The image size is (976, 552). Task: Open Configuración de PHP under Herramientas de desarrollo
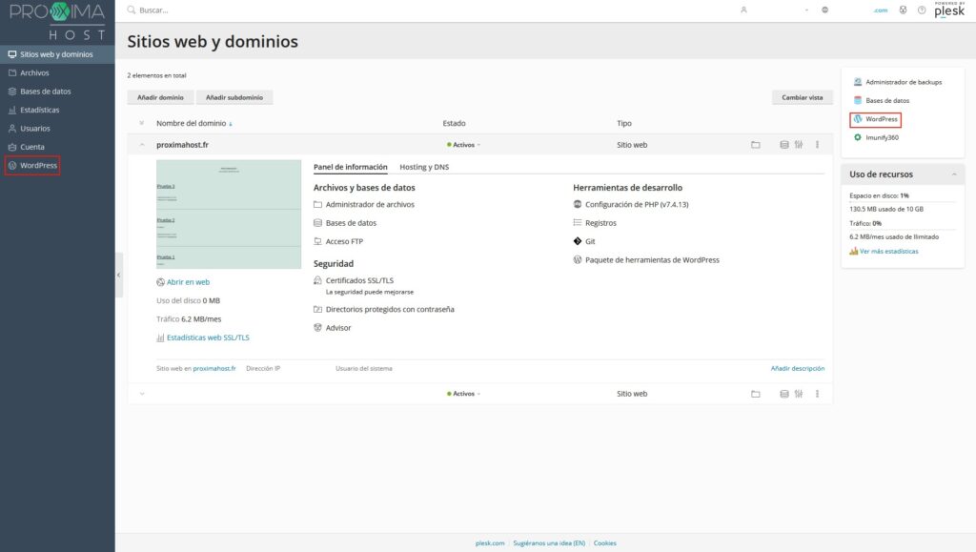pyautogui.click(x=637, y=203)
